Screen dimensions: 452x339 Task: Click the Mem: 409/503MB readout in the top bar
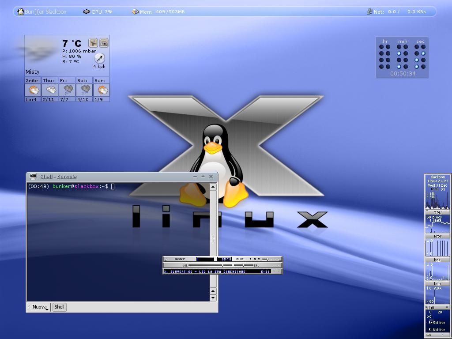(x=162, y=12)
